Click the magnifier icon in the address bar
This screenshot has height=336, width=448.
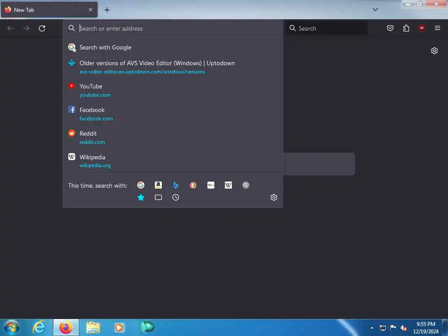72,28
